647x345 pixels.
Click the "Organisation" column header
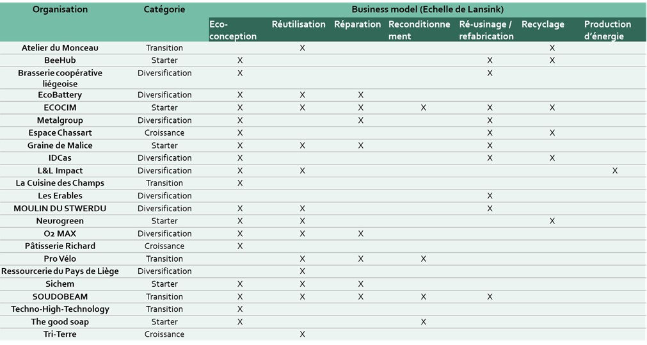[60, 10]
